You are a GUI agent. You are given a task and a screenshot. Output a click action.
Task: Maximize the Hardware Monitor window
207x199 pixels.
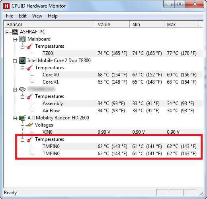pos(180,4)
